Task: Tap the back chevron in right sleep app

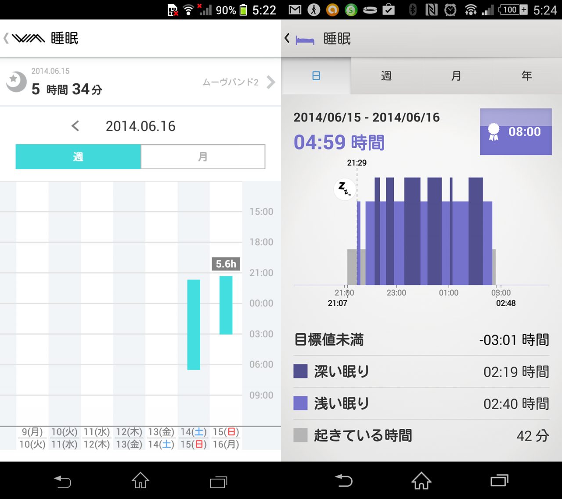Action: 287,39
